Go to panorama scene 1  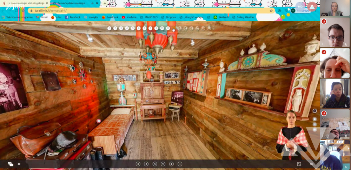[x=109, y=28]
